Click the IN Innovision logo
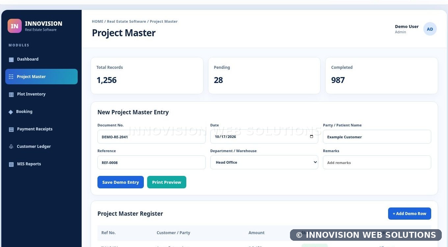The height and width of the screenshot is (247, 448). pos(14,26)
